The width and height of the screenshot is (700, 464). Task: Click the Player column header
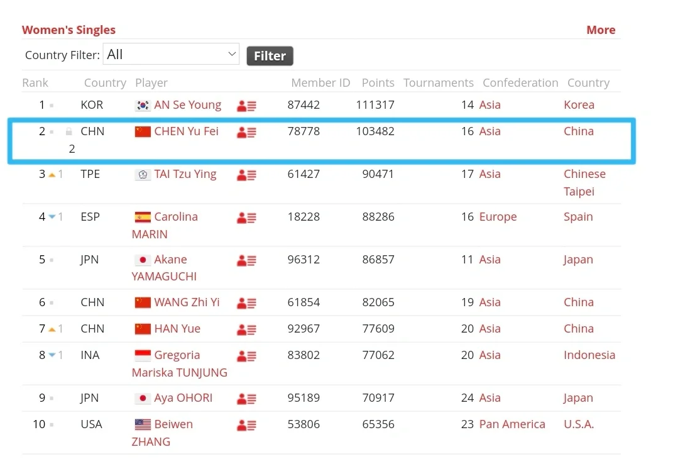coord(151,82)
